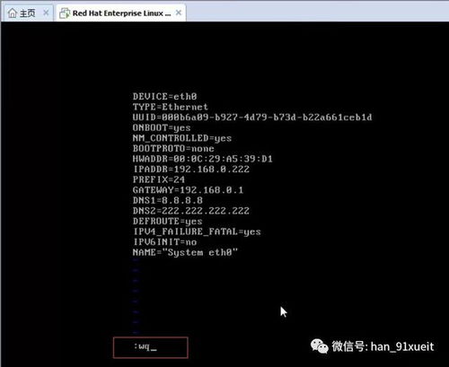The height and width of the screenshot is (367, 449).
Task: Click the VM icon on the Red Hat tab
Action: pos(65,13)
